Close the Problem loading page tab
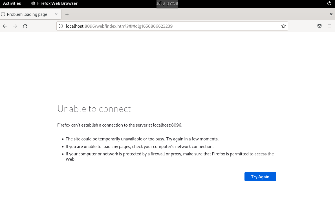Screen dimensions: 335x202 tap(56, 14)
